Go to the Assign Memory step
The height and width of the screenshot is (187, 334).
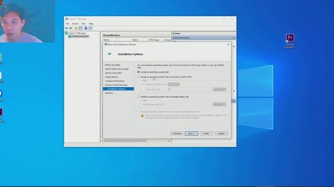tap(112, 77)
